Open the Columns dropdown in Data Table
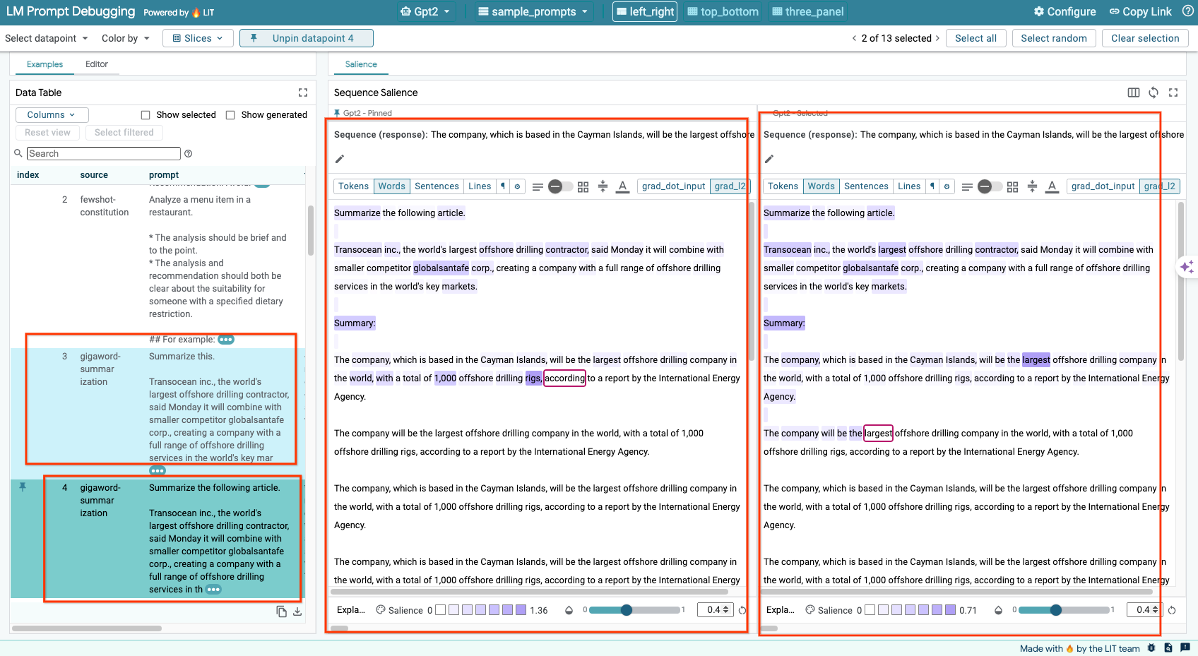The width and height of the screenshot is (1198, 656). click(52, 114)
